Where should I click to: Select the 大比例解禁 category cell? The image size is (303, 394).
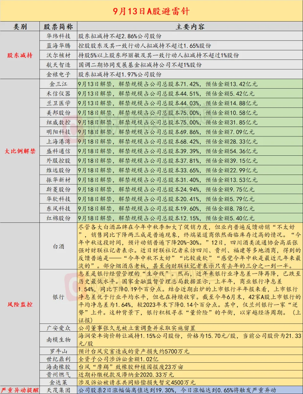click(x=20, y=151)
